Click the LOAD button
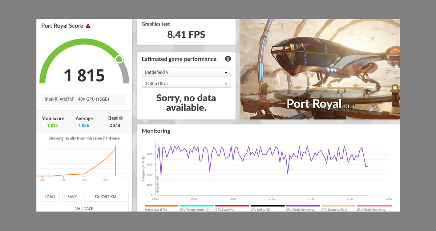Viewport: 436px width, 231px height. point(50,197)
